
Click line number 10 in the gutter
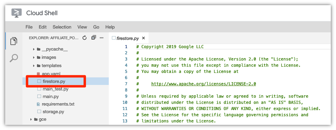(125, 102)
